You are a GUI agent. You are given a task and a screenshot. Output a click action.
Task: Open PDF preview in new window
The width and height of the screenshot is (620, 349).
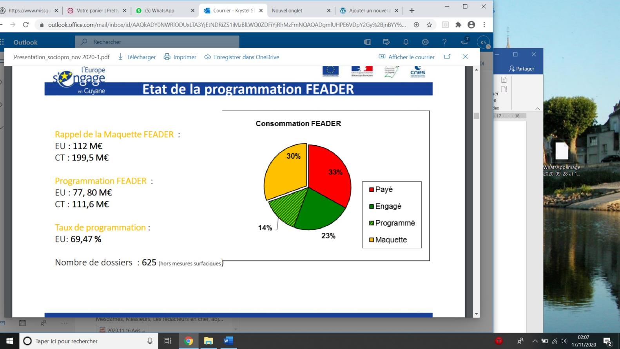[x=447, y=57]
